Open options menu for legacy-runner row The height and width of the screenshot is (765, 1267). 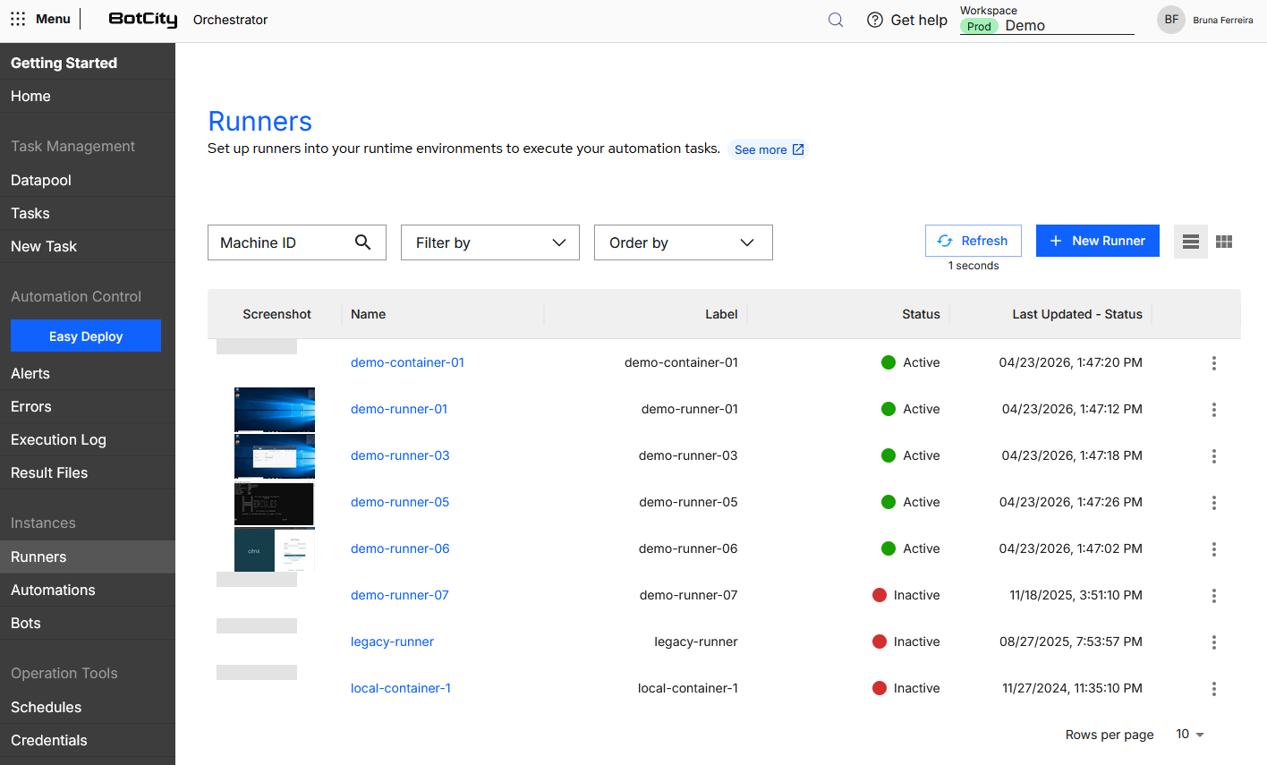coord(1214,642)
